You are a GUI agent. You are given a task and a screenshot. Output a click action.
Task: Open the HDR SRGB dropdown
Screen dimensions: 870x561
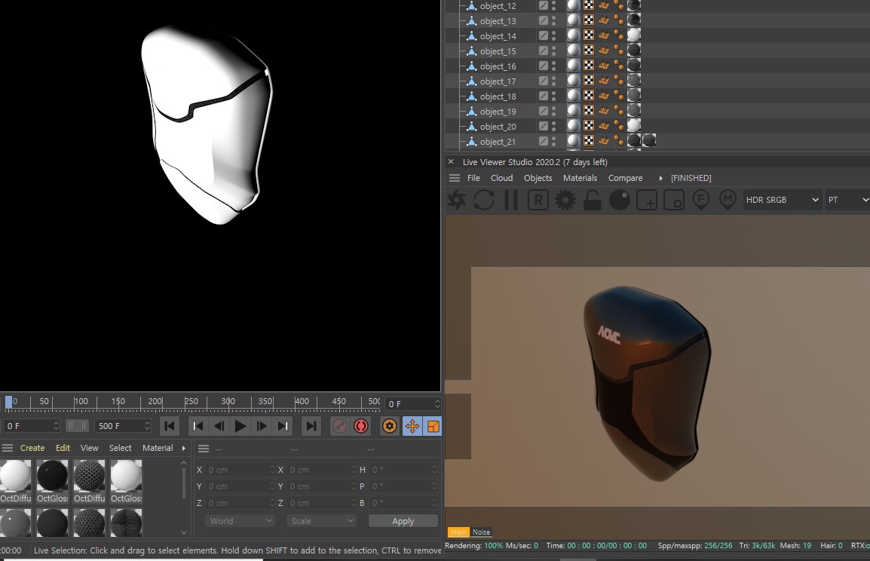point(782,200)
